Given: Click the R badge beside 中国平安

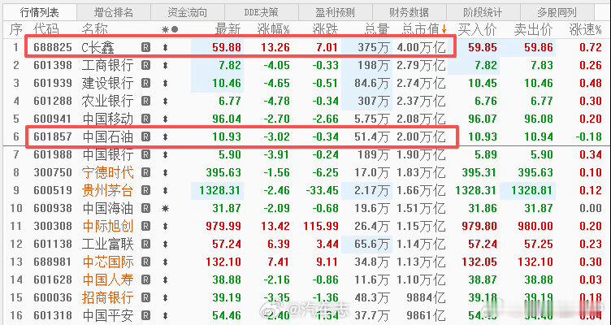Looking at the screenshot, I should 145,315.
